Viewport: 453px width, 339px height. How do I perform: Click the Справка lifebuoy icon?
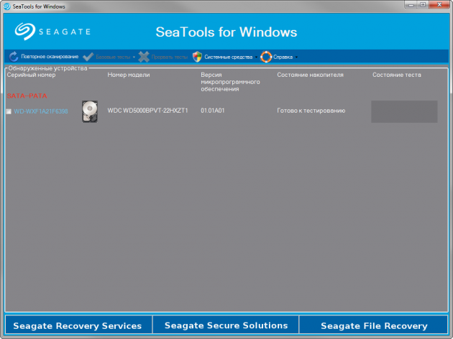(266, 57)
